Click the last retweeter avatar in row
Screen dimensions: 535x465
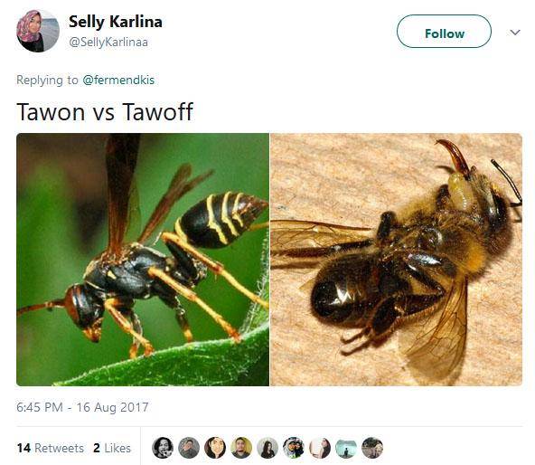pyautogui.click(x=372, y=448)
